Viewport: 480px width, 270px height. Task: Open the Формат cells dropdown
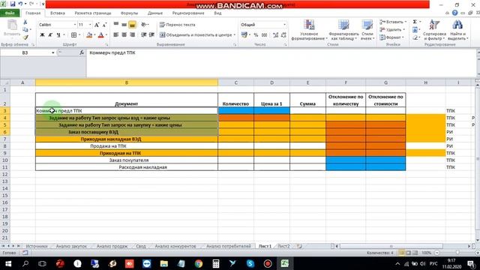tap(391, 37)
